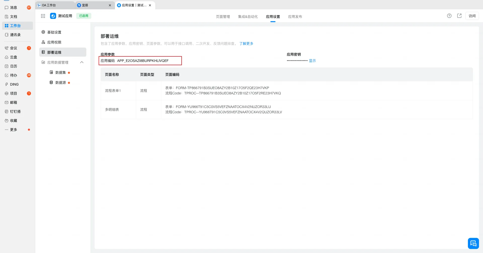Show the hidden 应用密钥 value
This screenshot has height=253, width=483.
point(312,61)
